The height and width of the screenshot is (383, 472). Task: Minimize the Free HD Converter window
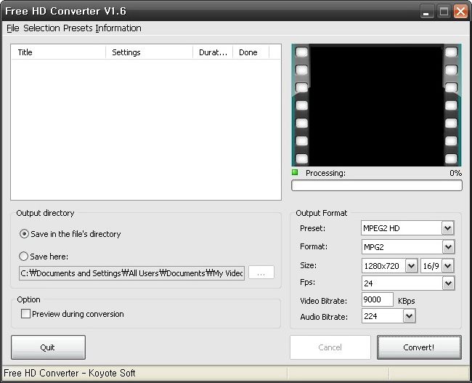pos(426,12)
